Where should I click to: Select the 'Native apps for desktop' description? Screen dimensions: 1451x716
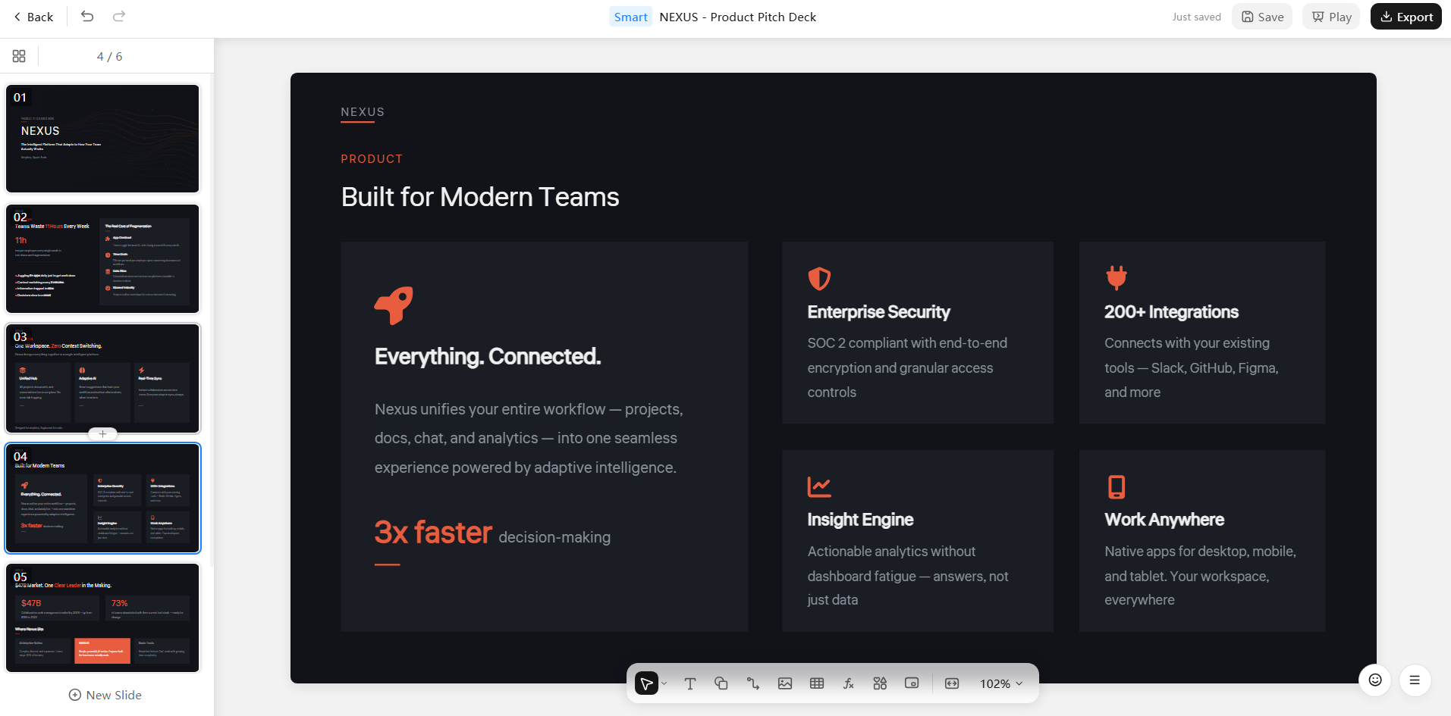[x=1201, y=576]
